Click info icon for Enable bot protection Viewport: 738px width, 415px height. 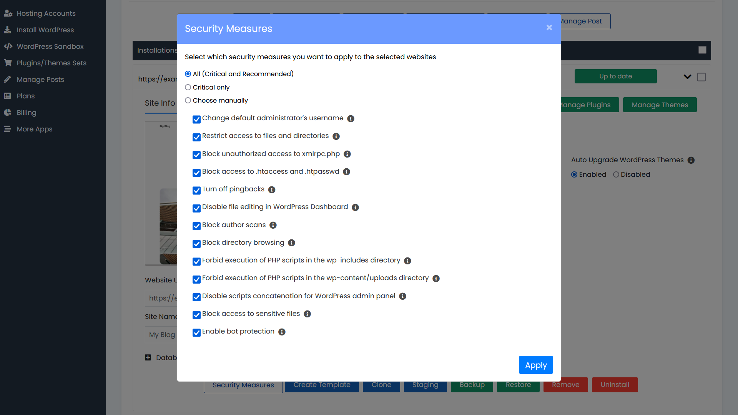point(282,332)
